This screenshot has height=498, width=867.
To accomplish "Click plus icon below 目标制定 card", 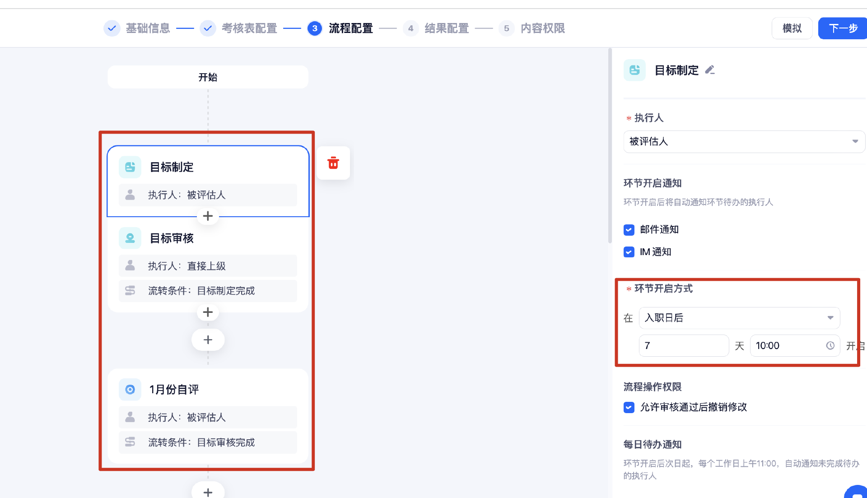I will 208,216.
